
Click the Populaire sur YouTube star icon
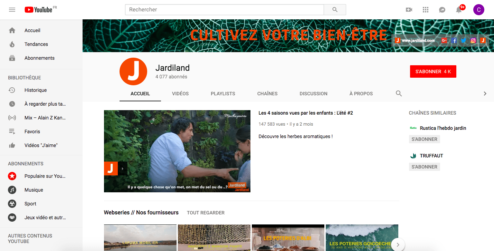12,176
